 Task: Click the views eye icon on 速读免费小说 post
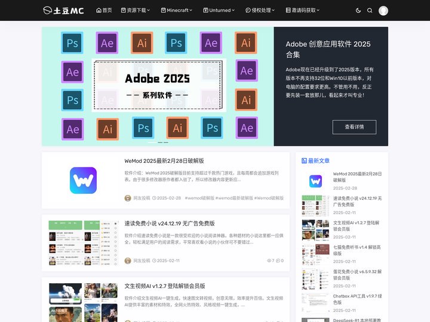269,261
